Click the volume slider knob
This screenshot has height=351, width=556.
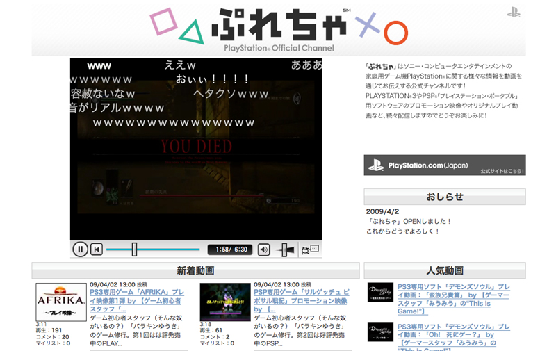285,250
